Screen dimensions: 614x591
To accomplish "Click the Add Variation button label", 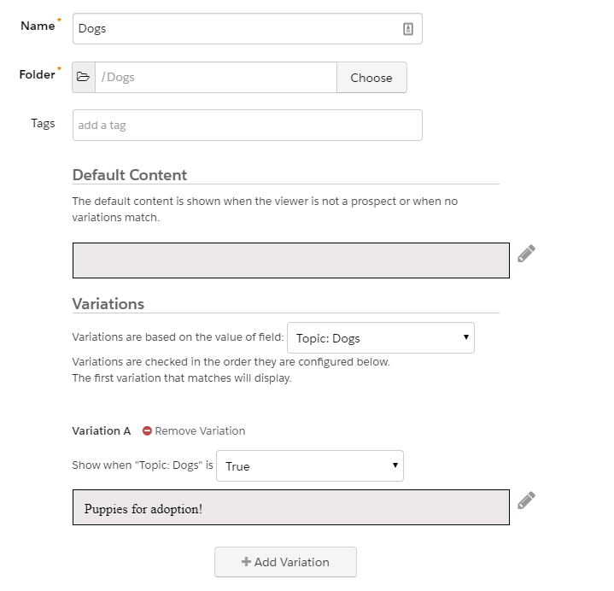I will coord(291,562).
